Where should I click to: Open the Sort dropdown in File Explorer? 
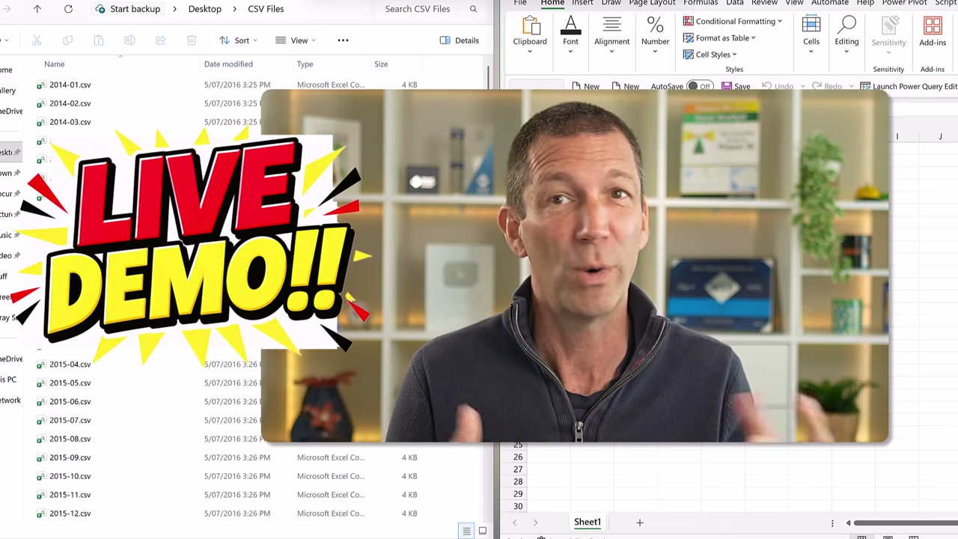(238, 40)
